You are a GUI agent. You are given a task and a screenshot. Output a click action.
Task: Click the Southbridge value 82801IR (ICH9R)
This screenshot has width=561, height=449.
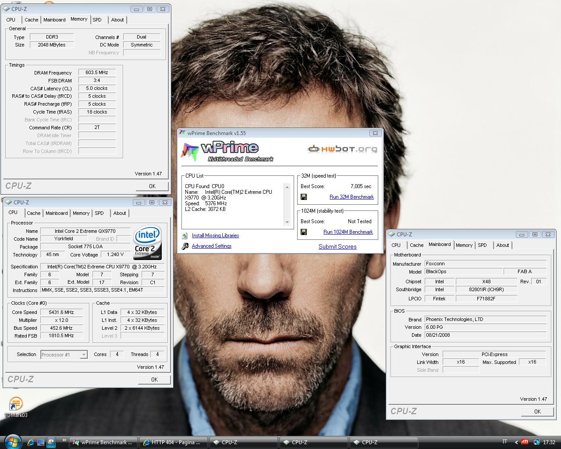click(486, 289)
